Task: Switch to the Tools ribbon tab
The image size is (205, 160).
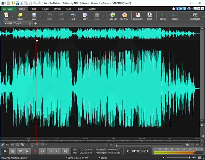Action: pyautogui.click(x=69, y=9)
